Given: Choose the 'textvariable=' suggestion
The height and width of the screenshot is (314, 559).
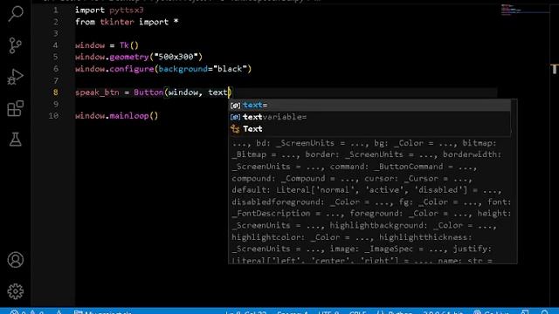Looking at the screenshot, I should [369, 117].
